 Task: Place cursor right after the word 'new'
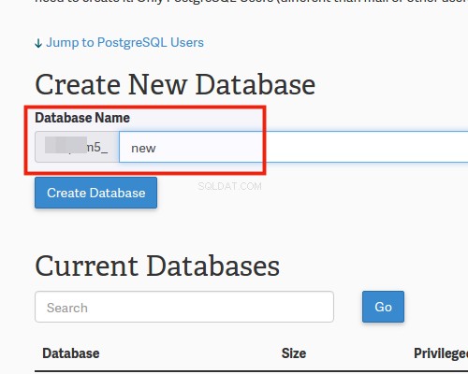pyautogui.click(x=156, y=149)
